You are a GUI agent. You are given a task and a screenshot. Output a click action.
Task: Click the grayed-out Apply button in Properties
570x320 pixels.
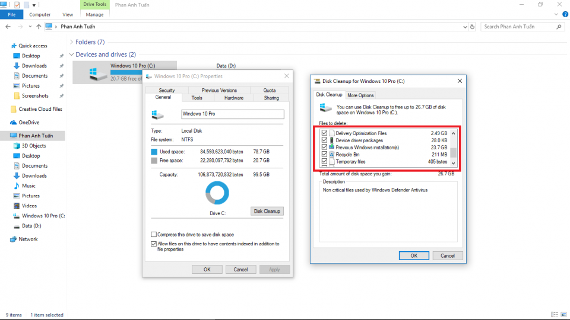[274, 270]
